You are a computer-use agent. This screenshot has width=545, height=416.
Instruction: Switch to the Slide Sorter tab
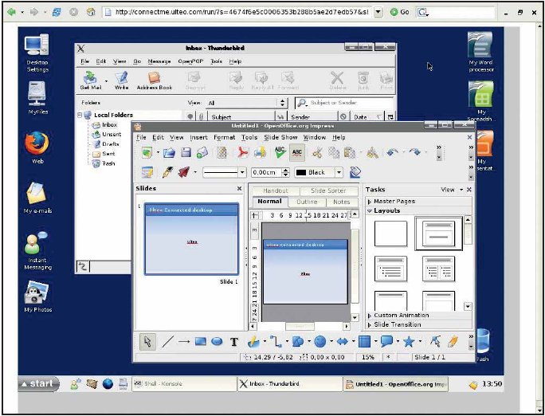pyautogui.click(x=328, y=190)
